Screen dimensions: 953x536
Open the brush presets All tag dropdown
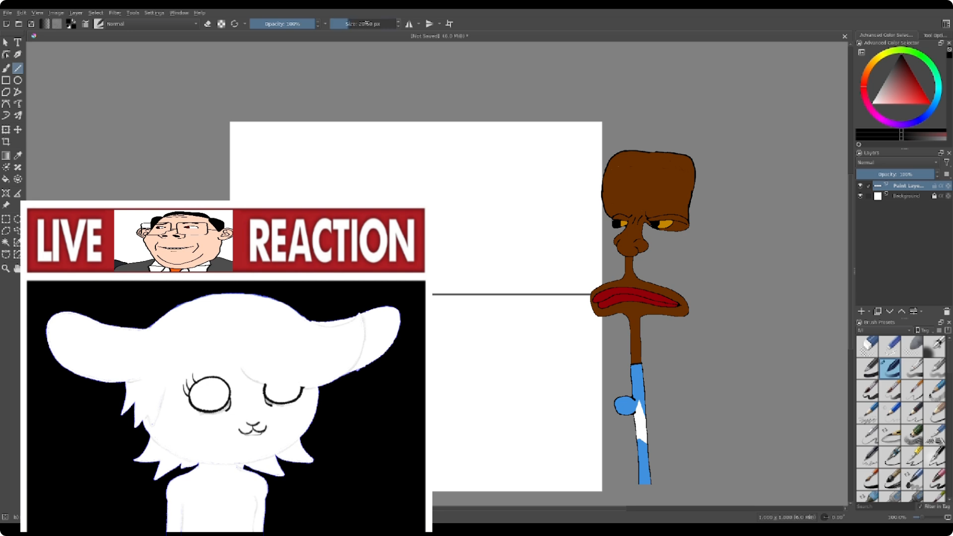[884, 330]
